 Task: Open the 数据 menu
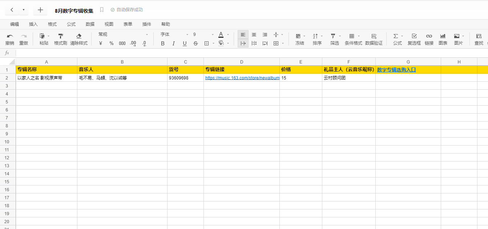(x=90, y=24)
